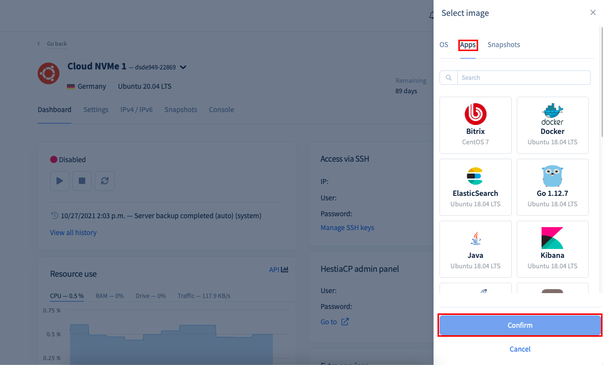Pick the Java coffee cup icon
This screenshot has height=365, width=603.
coord(476,238)
